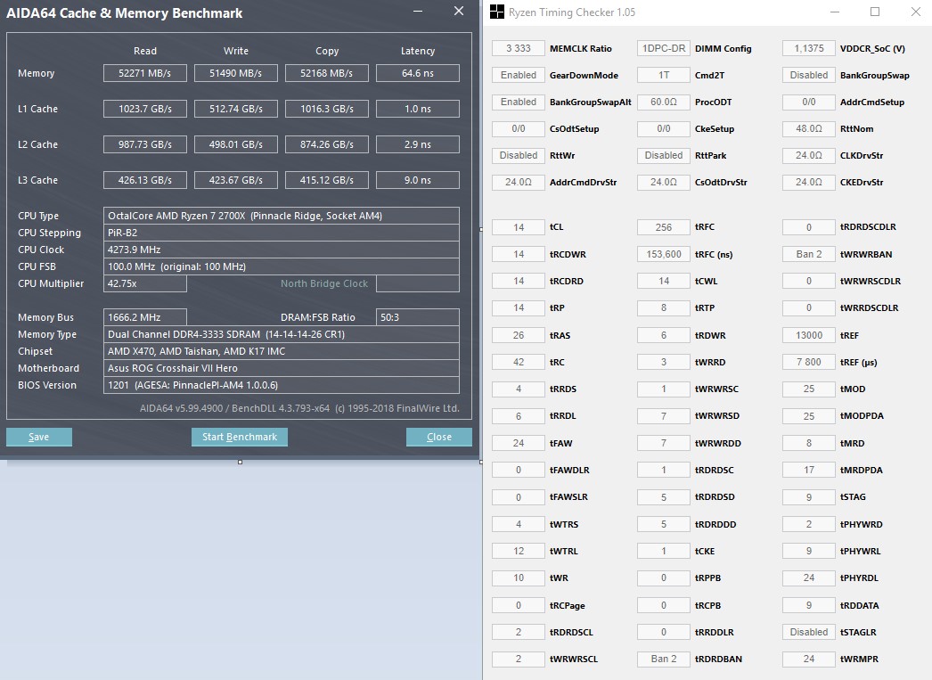Viewport: 932px width, 680px height.
Task: Click the DRAM:FSB Ratio field 50:3
Action: point(418,317)
